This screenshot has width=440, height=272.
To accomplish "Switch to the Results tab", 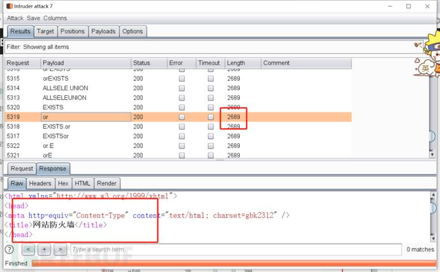I will pyautogui.click(x=20, y=31).
